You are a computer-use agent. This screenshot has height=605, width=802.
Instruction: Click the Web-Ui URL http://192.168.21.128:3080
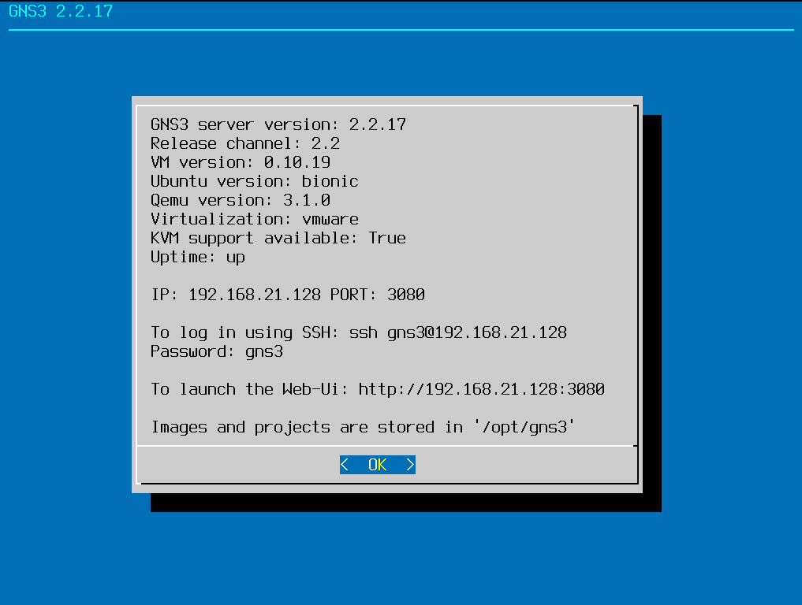pyautogui.click(x=481, y=389)
